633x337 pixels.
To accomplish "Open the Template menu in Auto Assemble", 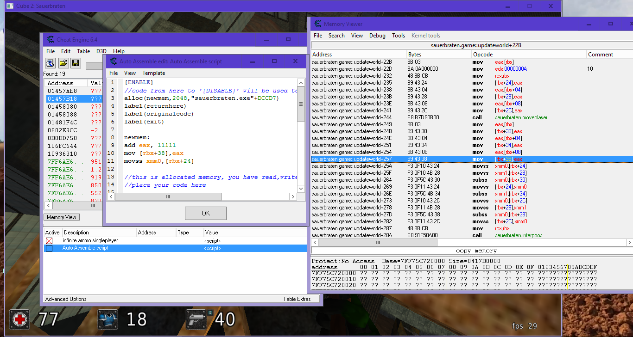I will (153, 73).
